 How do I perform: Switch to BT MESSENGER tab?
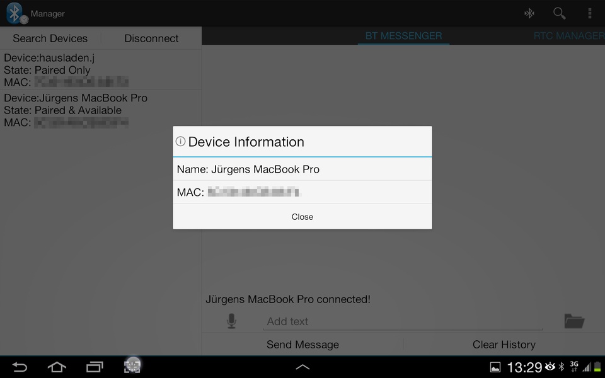(x=403, y=36)
